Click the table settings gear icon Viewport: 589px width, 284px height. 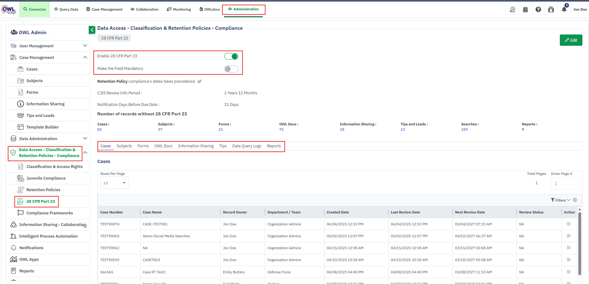tap(575, 200)
